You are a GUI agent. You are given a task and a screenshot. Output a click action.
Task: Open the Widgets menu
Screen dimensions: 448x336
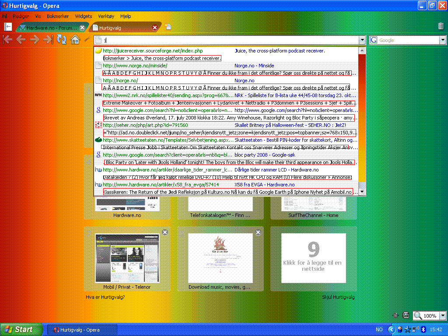point(84,16)
